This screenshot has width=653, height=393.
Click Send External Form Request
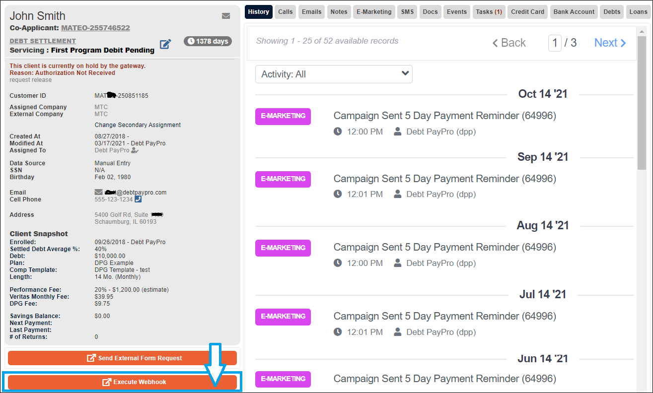(x=123, y=357)
